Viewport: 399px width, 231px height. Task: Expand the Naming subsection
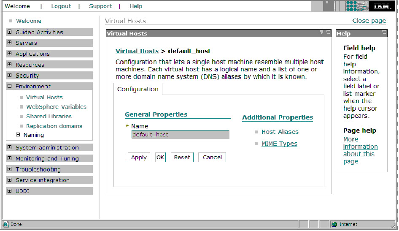coord(18,134)
